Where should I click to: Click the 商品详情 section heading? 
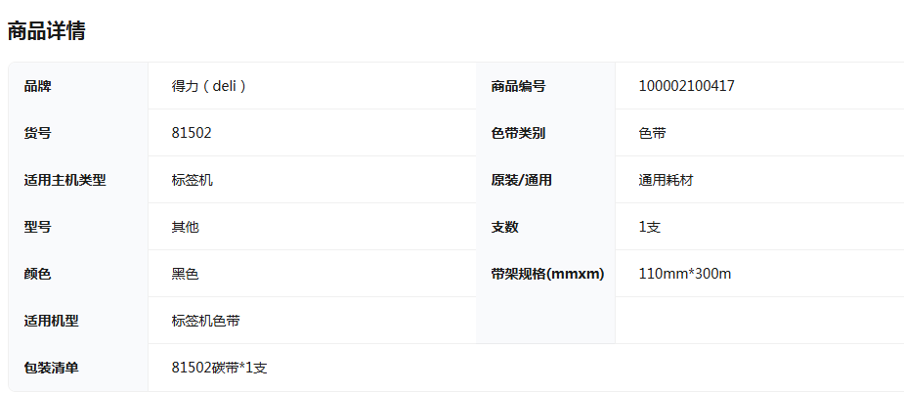tap(46, 31)
